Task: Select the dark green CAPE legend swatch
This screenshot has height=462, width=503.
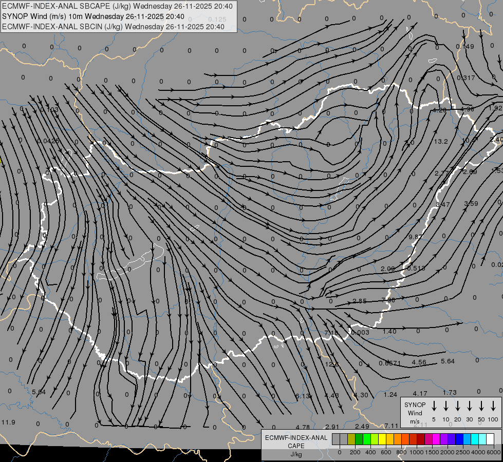Action: tap(359, 439)
